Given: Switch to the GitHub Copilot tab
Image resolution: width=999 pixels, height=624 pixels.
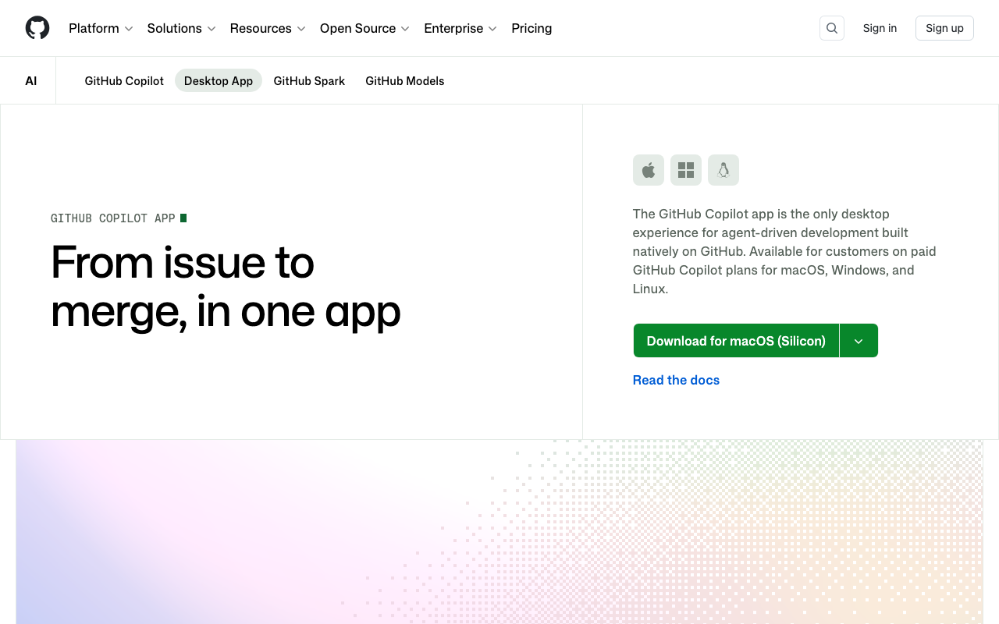Looking at the screenshot, I should [x=124, y=80].
